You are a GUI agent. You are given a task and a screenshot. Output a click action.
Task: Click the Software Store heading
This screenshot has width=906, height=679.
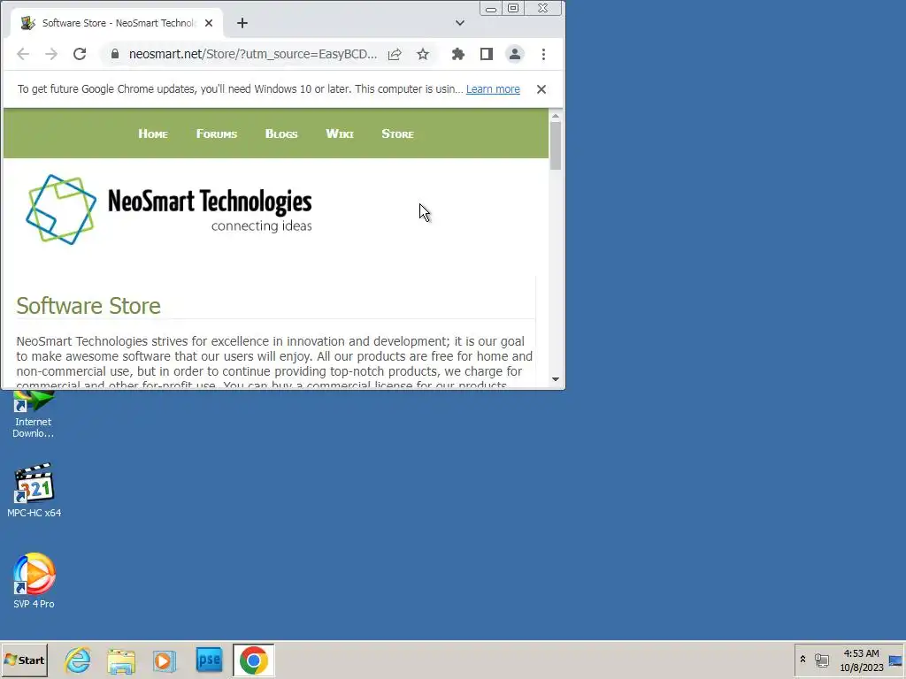click(x=88, y=306)
